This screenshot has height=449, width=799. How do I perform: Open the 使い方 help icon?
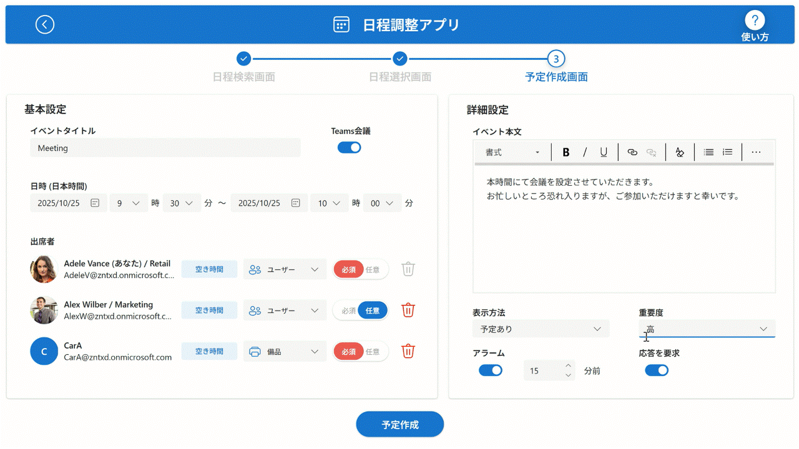click(755, 20)
